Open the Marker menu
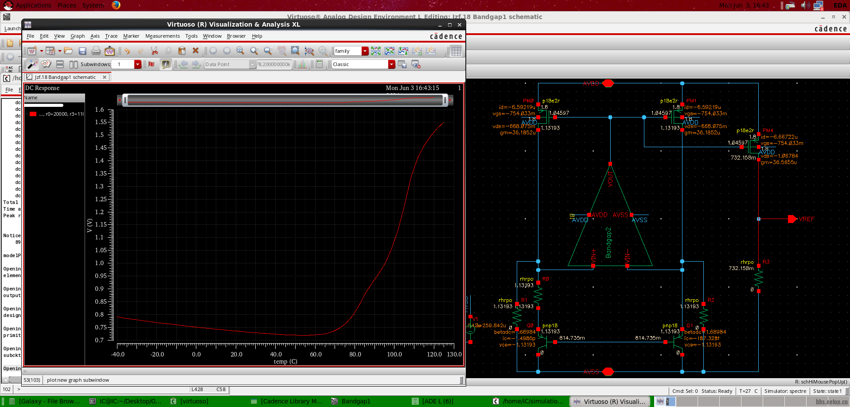 [x=131, y=36]
